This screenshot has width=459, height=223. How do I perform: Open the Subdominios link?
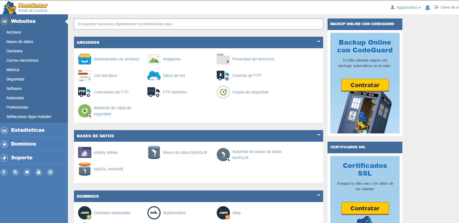pos(174,213)
